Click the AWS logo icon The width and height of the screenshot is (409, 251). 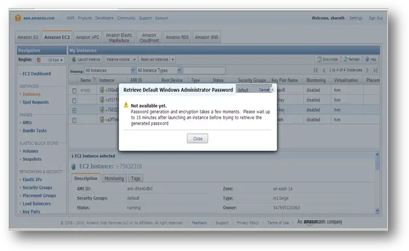point(18,18)
